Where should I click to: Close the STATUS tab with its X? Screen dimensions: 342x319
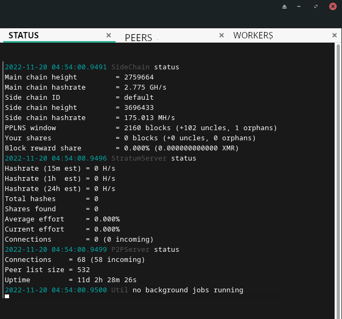(109, 35)
